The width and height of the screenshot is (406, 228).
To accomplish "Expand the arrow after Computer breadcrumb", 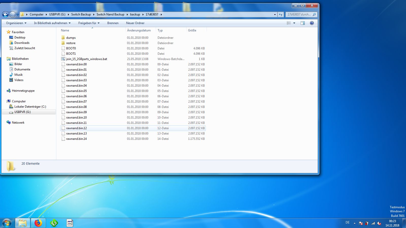I will tap(46, 14).
